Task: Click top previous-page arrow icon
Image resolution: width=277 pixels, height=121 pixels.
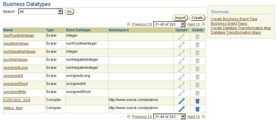Action: coord(129,24)
